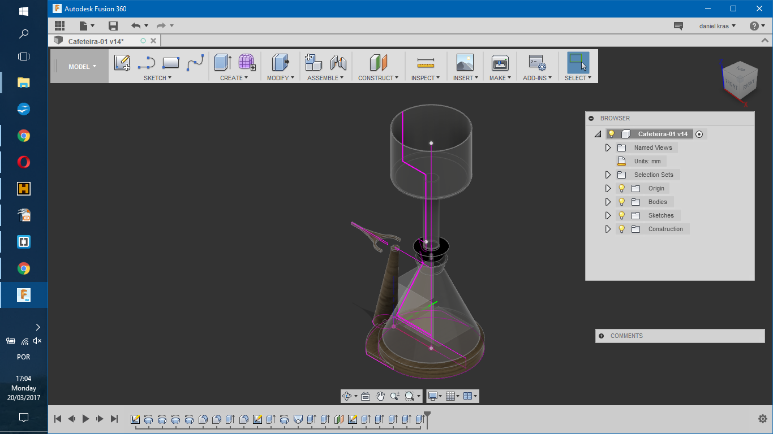Close the Cafeteira-01 v14* tab

click(153, 41)
